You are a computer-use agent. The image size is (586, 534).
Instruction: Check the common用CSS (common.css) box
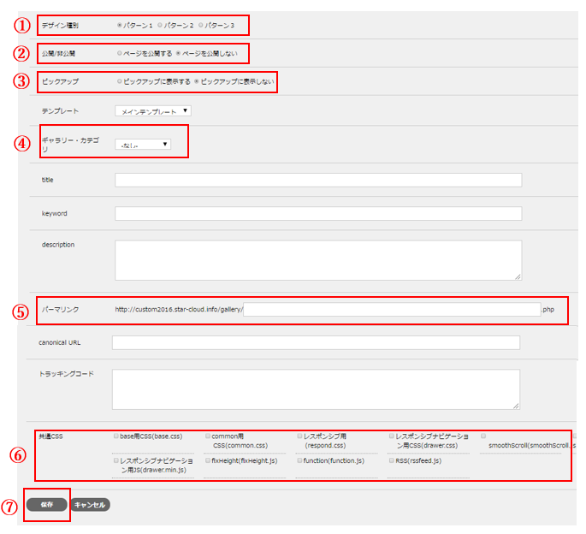tap(208, 436)
